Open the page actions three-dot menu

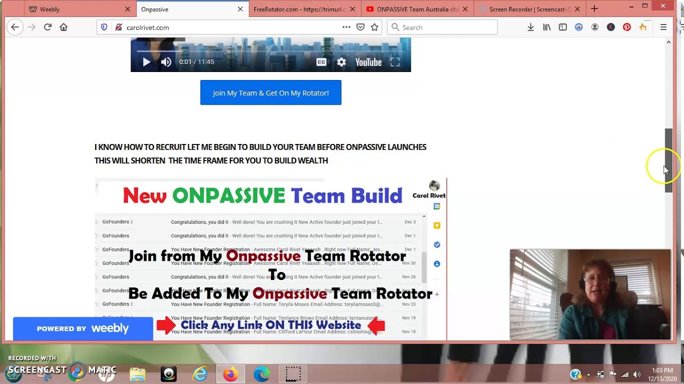[x=346, y=27]
